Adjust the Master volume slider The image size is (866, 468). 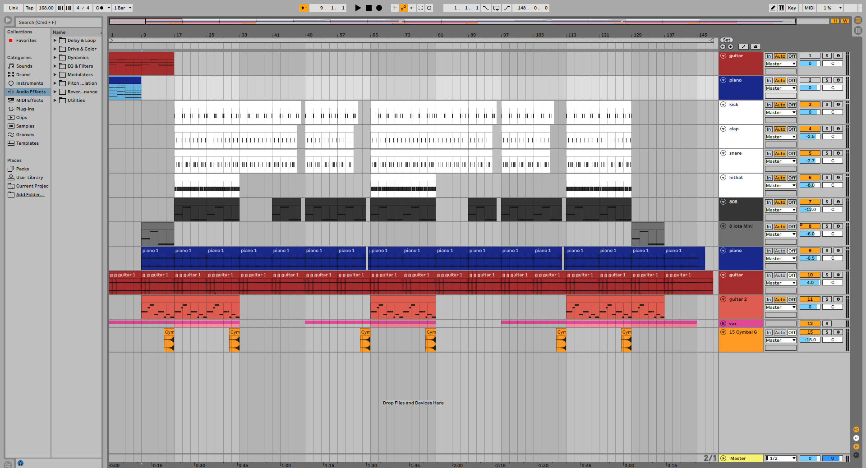[x=810, y=458]
